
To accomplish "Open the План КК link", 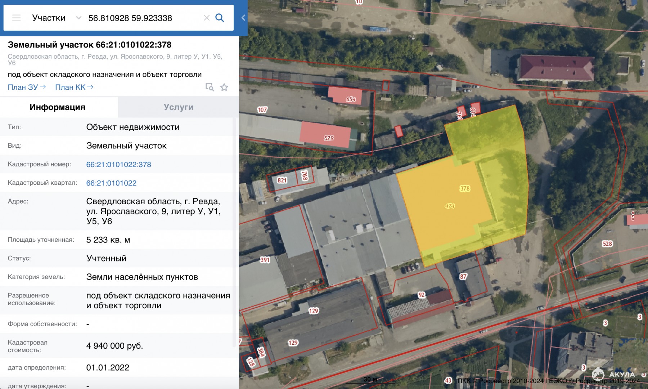I will 74,87.
